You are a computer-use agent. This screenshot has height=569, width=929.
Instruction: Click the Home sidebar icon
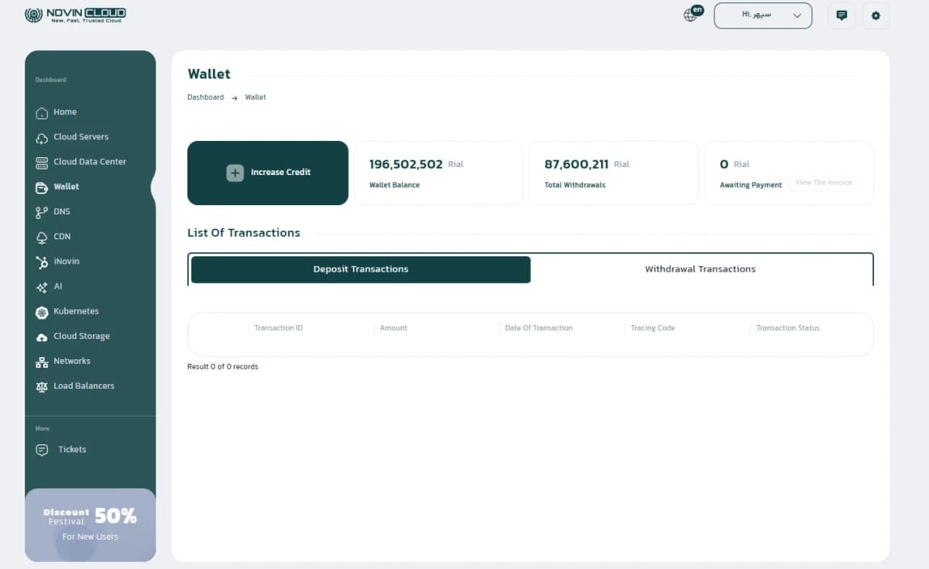coord(42,113)
